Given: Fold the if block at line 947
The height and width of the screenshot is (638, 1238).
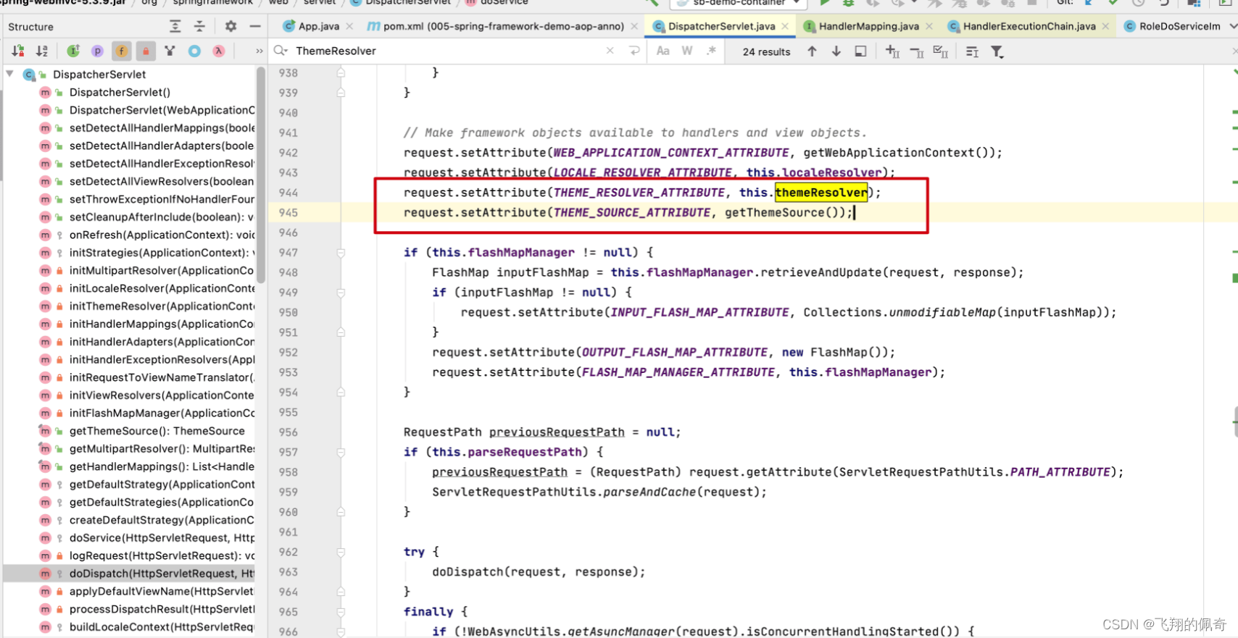Looking at the screenshot, I should [x=341, y=253].
